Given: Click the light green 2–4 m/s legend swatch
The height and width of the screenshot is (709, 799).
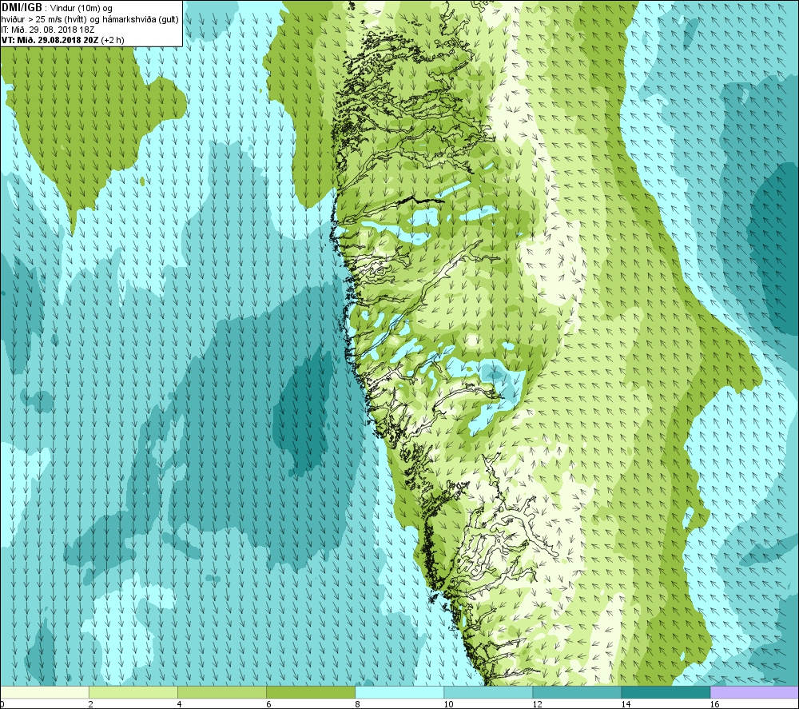Looking at the screenshot, I should (x=133, y=692).
